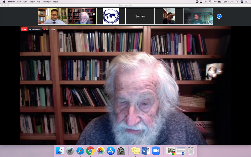This screenshot has height=157, width=251.
Task: Launch Microsoft Word from the dock
Action: point(146,151)
